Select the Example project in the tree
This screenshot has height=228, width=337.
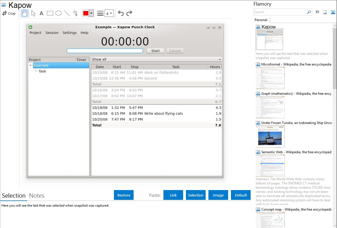click(61, 65)
